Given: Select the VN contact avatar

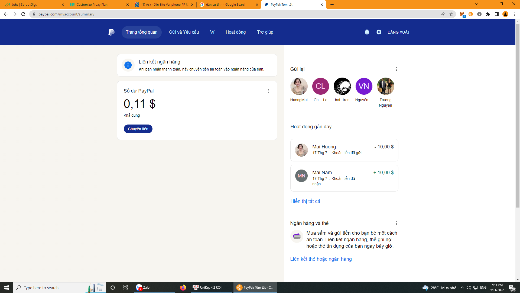Looking at the screenshot, I should [x=364, y=86].
